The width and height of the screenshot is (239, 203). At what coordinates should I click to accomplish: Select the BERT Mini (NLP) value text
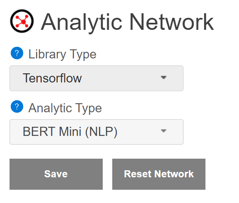tap(70, 132)
